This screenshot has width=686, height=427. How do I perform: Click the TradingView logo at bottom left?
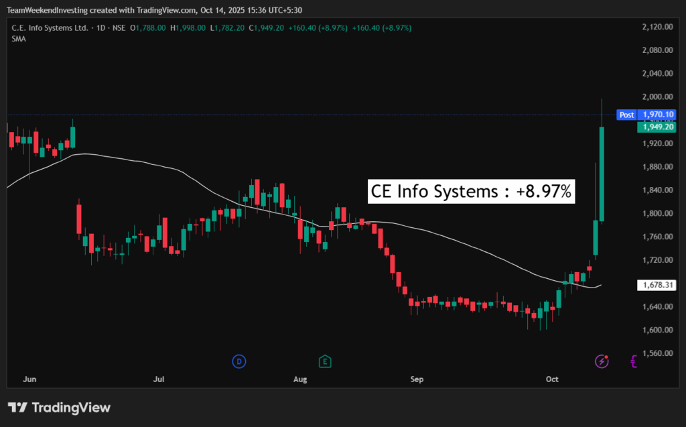(x=59, y=408)
